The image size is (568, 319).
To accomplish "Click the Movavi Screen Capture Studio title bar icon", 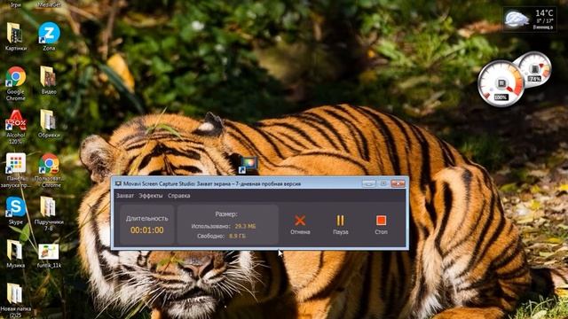I will point(118,183).
